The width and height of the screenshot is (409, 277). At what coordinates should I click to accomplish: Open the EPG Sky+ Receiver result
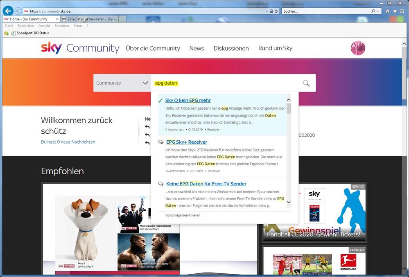click(187, 142)
